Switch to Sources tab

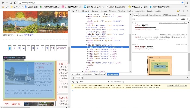click(x=104, y=11)
